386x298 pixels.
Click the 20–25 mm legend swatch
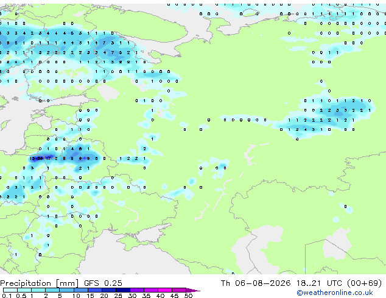pos(109,290)
